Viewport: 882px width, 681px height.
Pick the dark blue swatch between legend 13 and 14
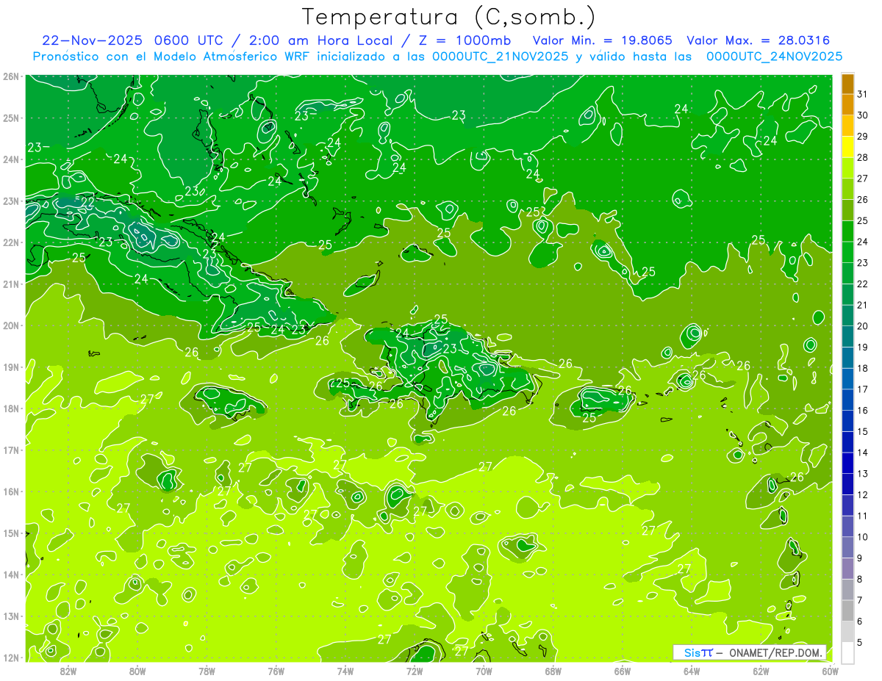(847, 463)
